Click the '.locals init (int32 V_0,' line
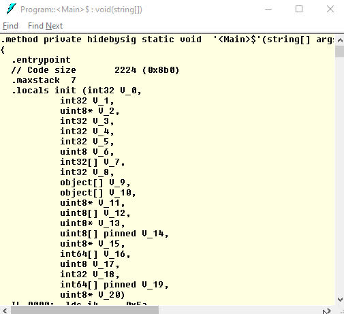This screenshot has width=344, height=314. (x=76, y=91)
